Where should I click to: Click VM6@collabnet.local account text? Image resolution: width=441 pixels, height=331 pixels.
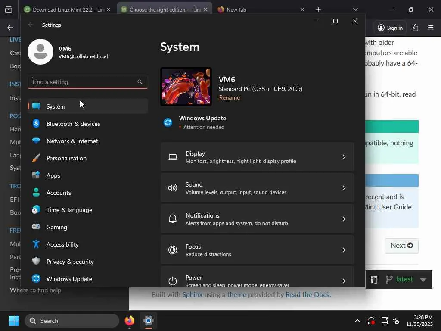click(83, 56)
